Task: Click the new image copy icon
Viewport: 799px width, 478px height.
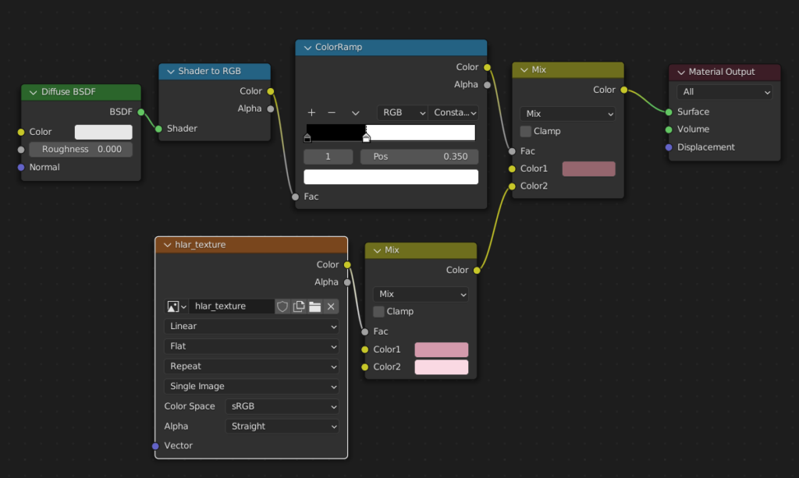Action: tap(299, 306)
